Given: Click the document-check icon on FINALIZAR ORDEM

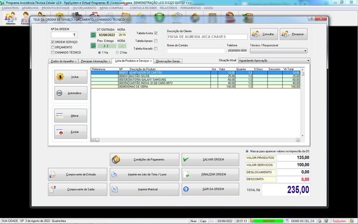Looking at the screenshot, I should coord(186,174).
